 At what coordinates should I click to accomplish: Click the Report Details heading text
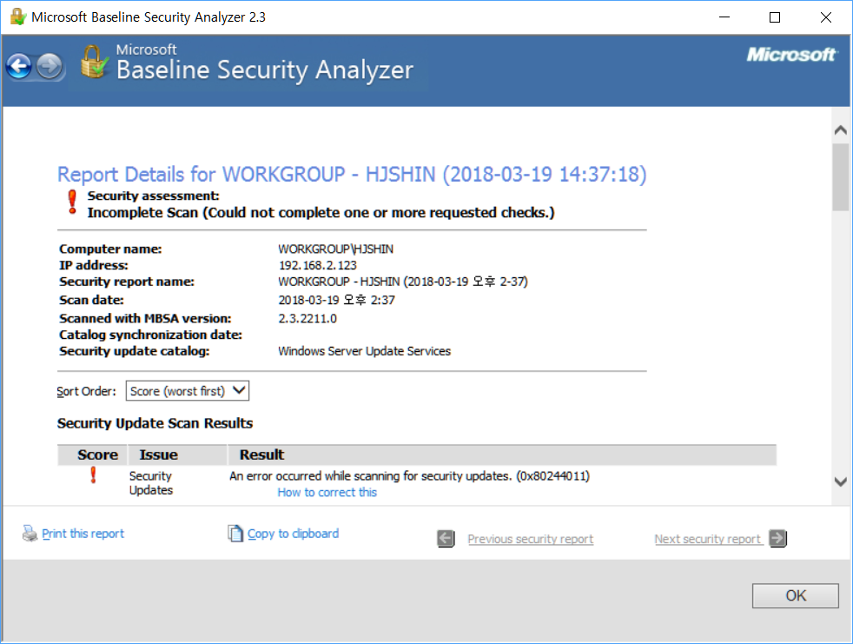(x=352, y=174)
